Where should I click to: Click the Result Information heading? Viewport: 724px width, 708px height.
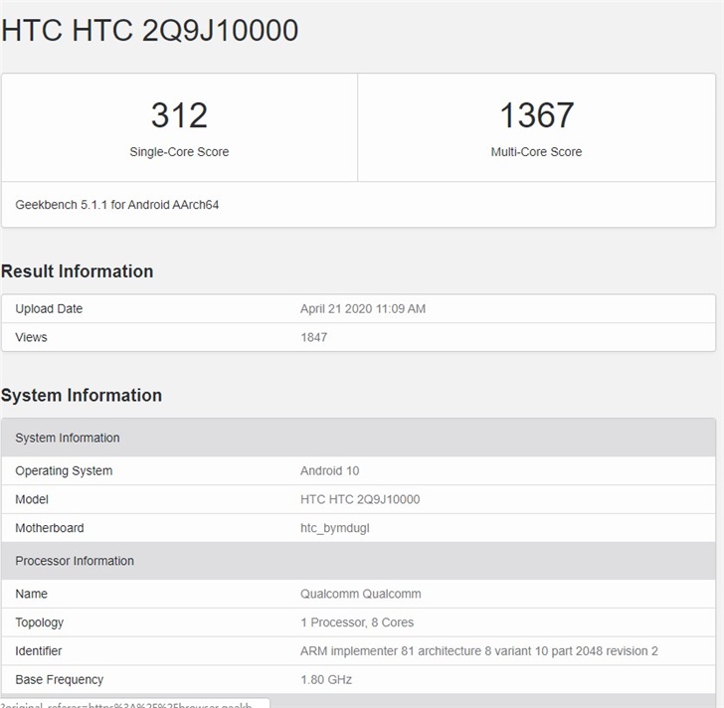point(78,271)
